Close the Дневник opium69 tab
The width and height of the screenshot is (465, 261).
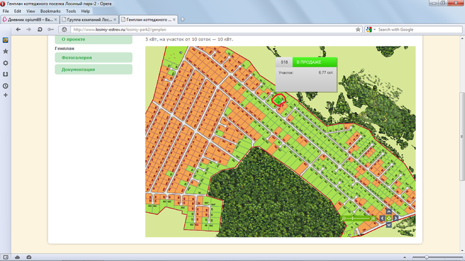56,19
